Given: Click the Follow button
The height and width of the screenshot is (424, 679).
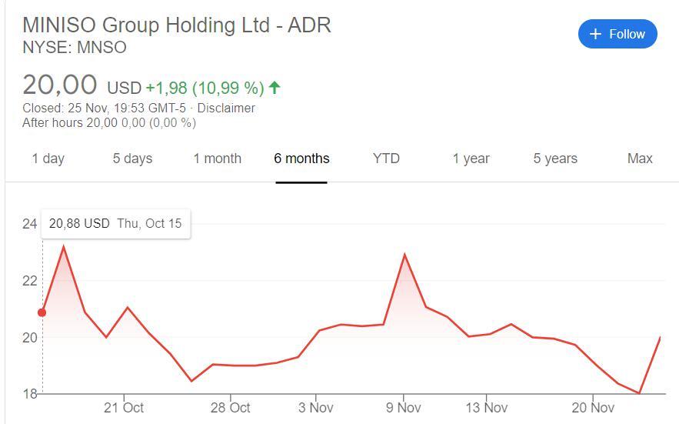Looking at the screenshot, I should [x=617, y=34].
